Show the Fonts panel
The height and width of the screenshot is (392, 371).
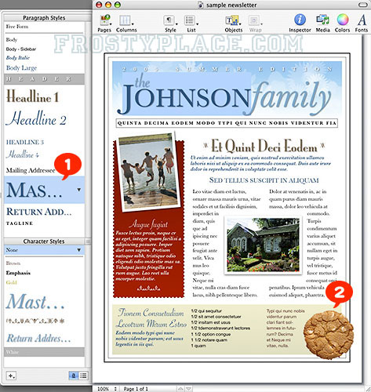pyautogui.click(x=362, y=24)
